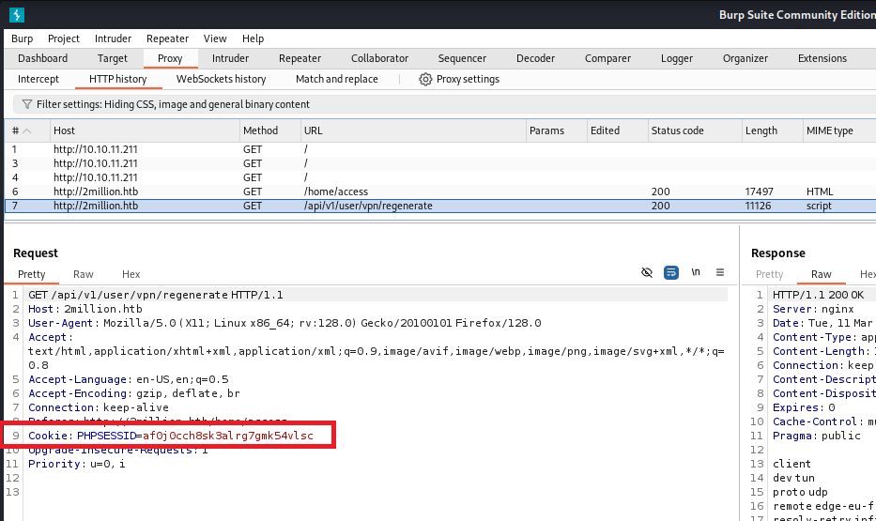
Task: Show the Request in Raw view
Action: 84,274
